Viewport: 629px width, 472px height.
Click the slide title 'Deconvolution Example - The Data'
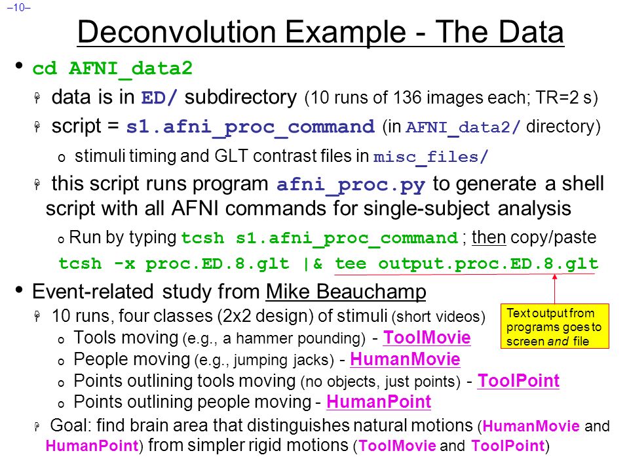point(320,32)
